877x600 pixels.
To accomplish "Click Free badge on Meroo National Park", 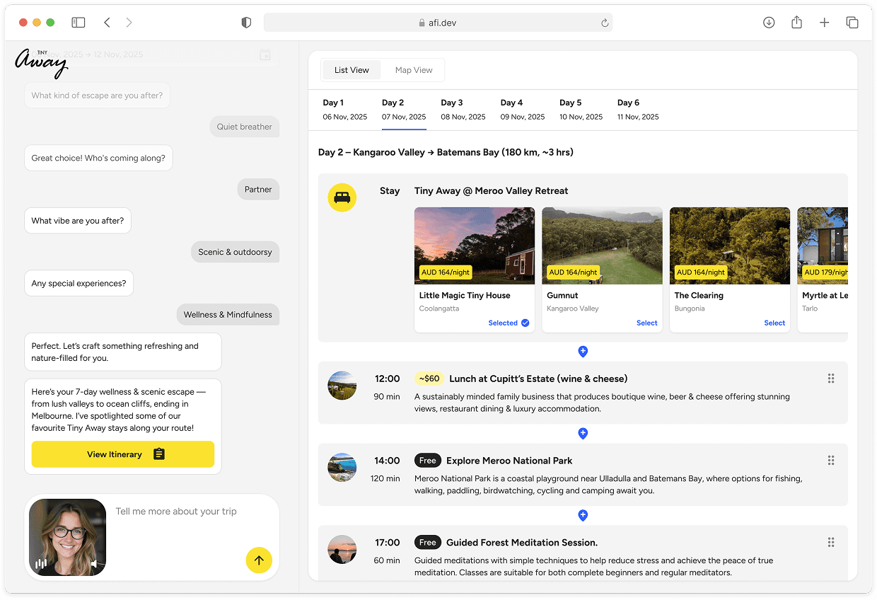I will [x=428, y=461].
